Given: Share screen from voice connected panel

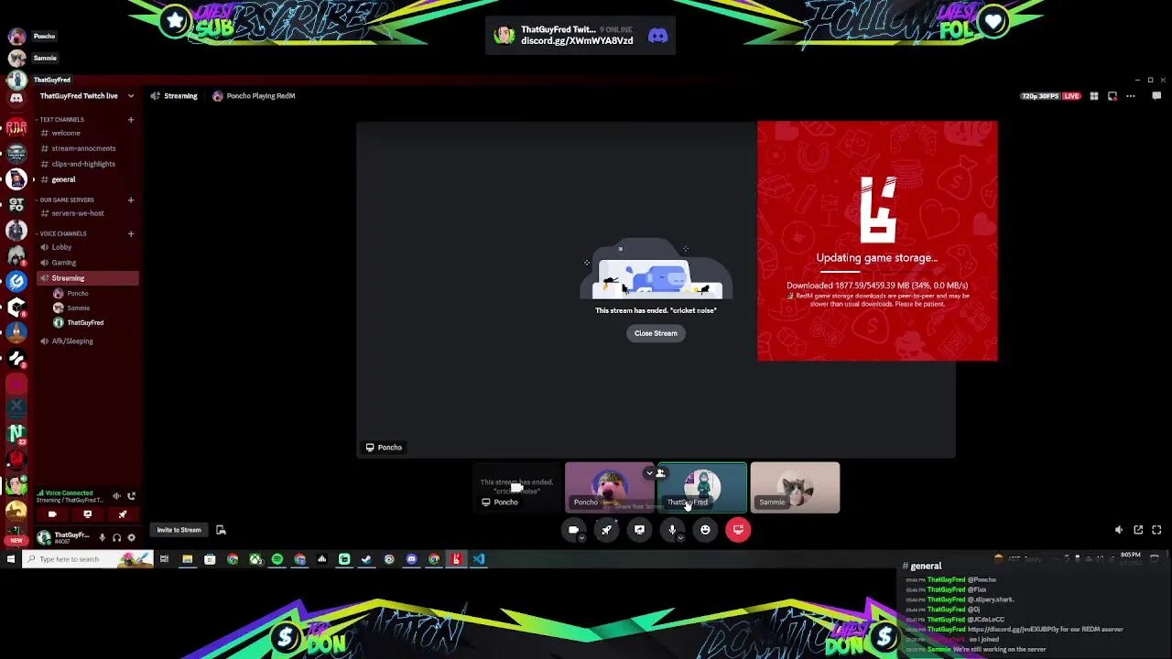Looking at the screenshot, I should click(88, 514).
